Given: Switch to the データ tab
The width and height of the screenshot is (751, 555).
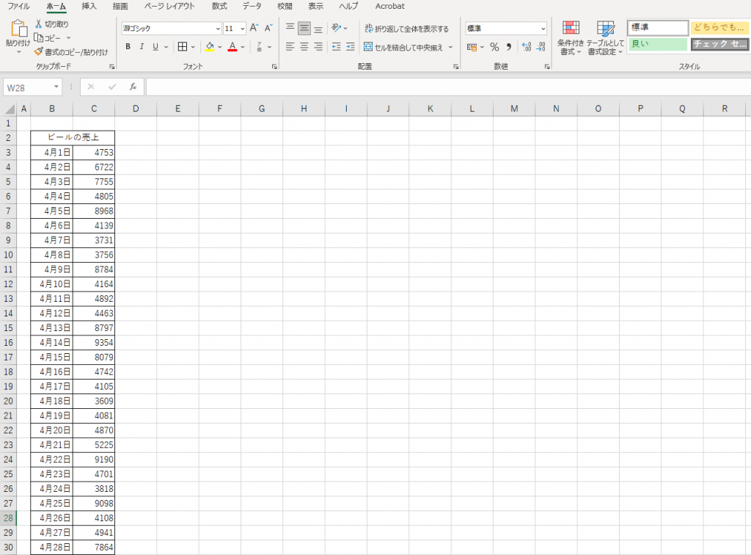Looking at the screenshot, I should [x=252, y=6].
